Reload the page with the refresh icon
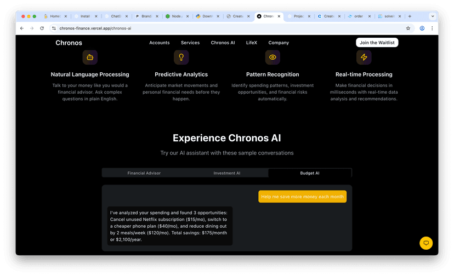This screenshot has height=276, width=454. point(42,28)
